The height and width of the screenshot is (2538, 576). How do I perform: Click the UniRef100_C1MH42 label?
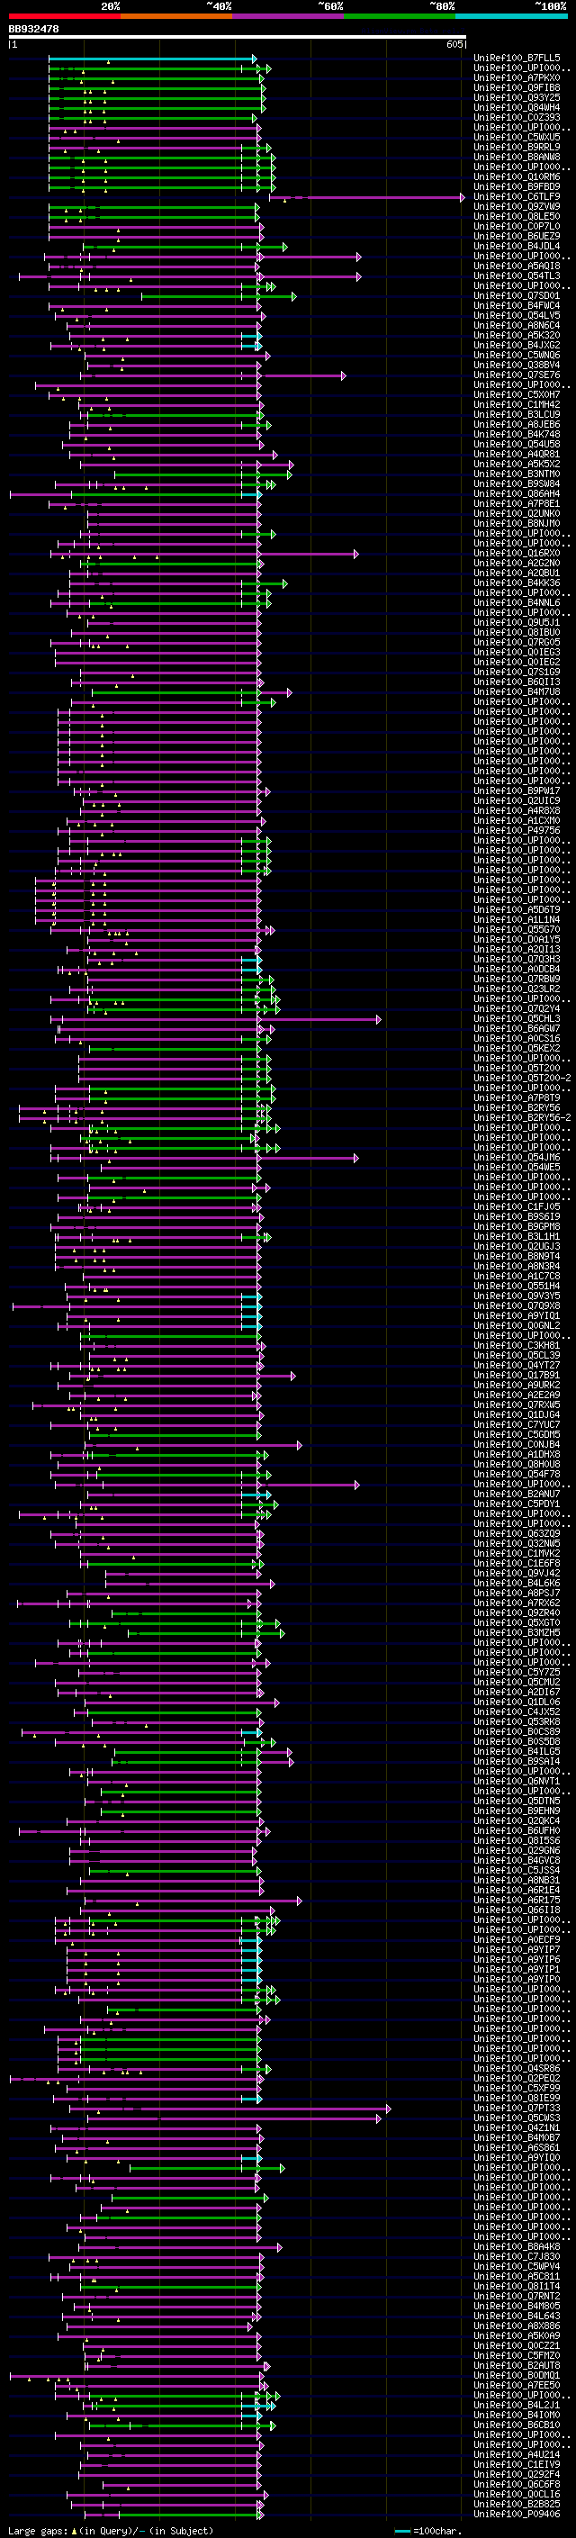(517, 405)
